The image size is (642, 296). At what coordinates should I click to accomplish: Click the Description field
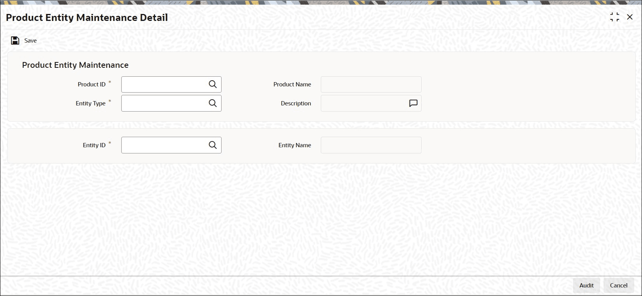point(371,103)
